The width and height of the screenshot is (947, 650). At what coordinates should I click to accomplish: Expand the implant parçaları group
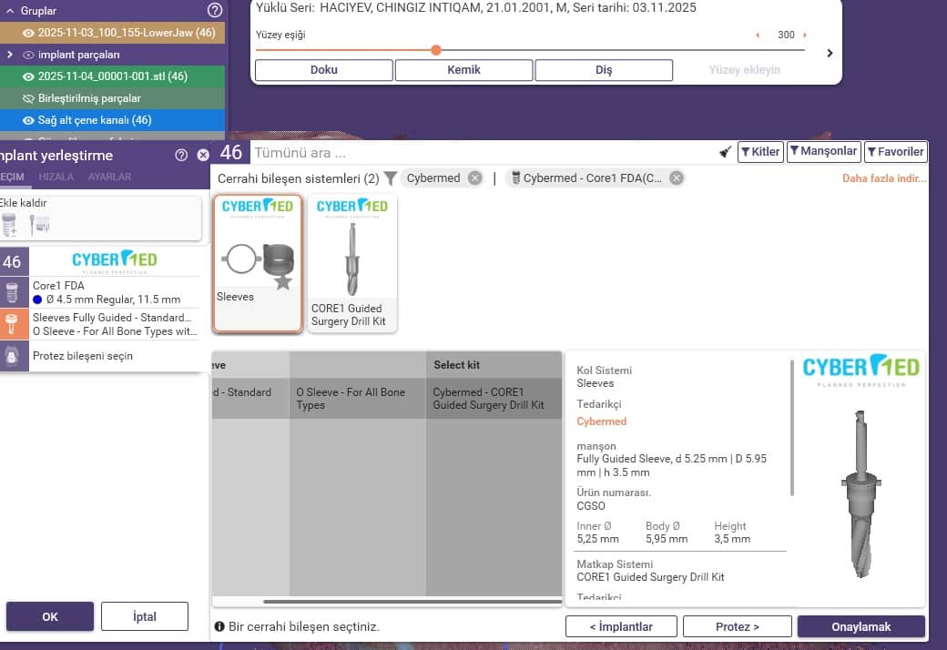(9, 55)
